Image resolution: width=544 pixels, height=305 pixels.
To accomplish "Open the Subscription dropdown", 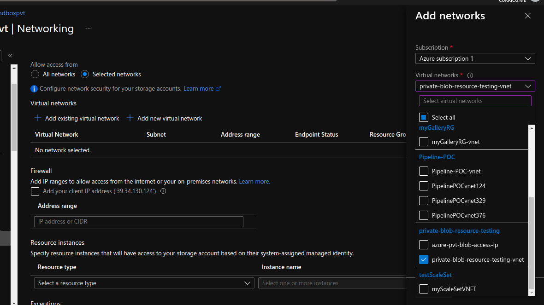I will 475,58.
